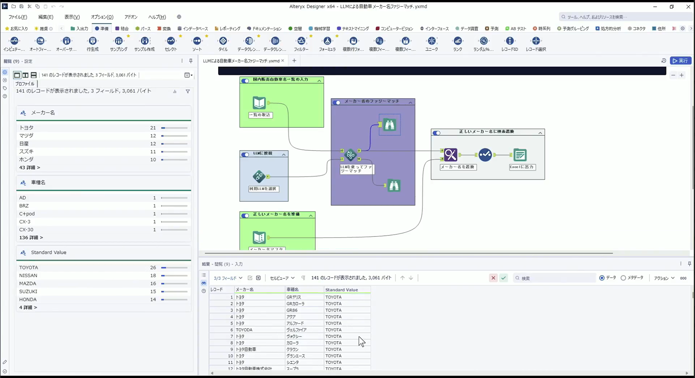The image size is (695, 378).
Task: Click the data cleansing checkmark tool node
Action: (x=485, y=155)
